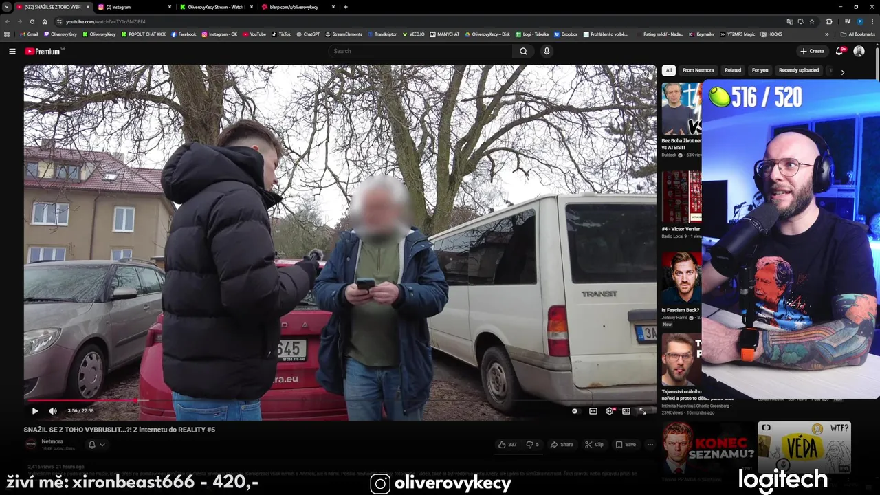Like the video with 337 likes
Viewport: 880px width, 495px height.
click(507, 445)
